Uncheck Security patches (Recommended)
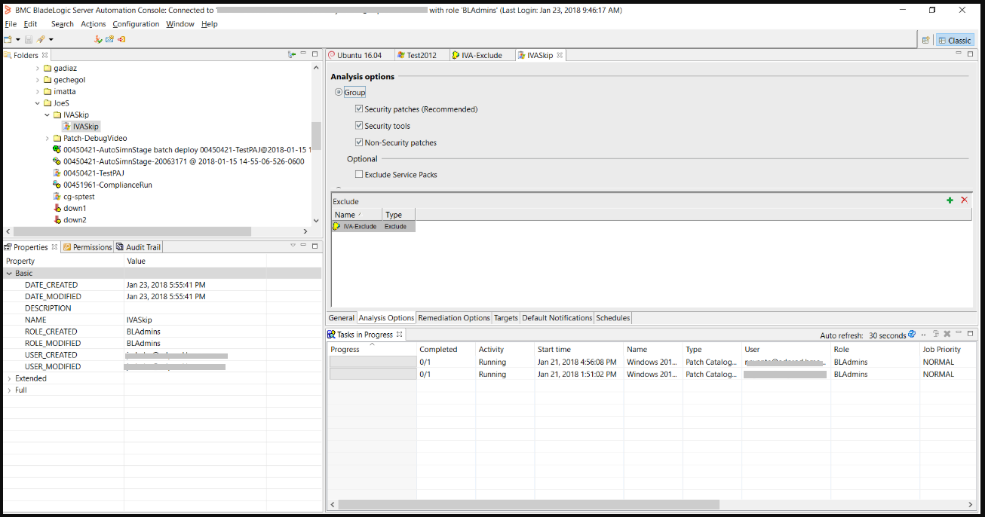Viewport: 985px width, 517px height. pos(359,109)
